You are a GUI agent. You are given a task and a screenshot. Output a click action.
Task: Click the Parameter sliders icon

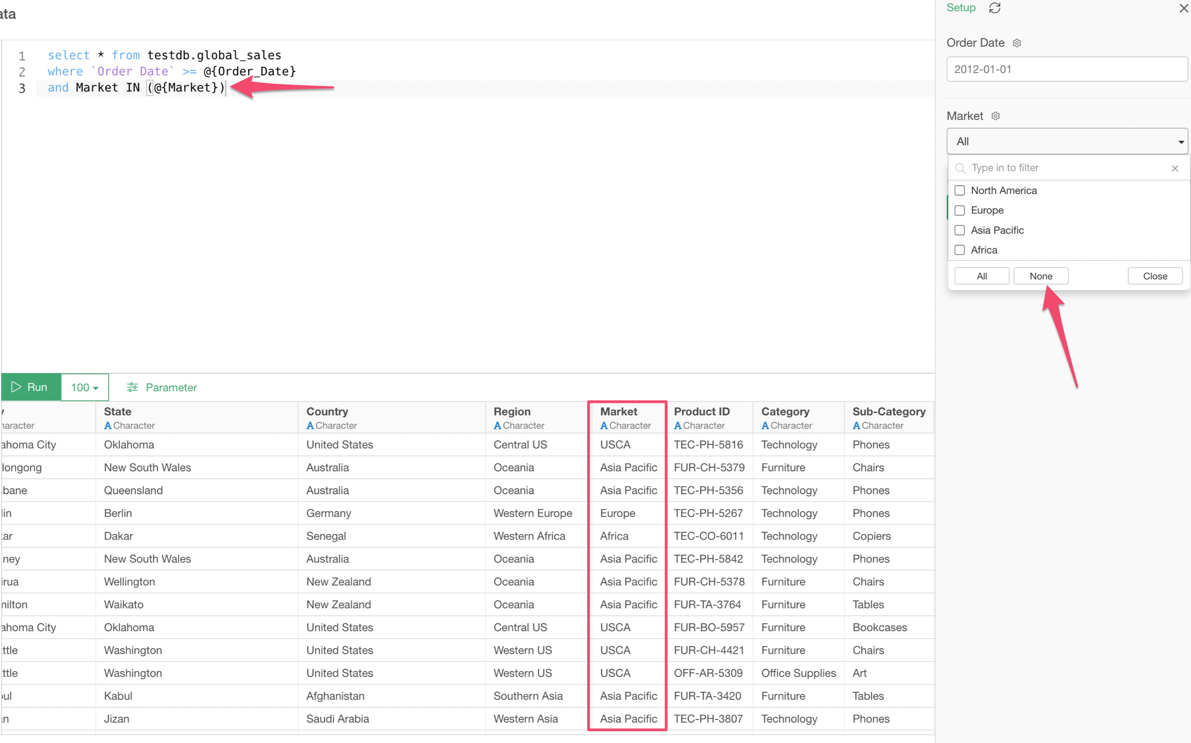coord(132,387)
